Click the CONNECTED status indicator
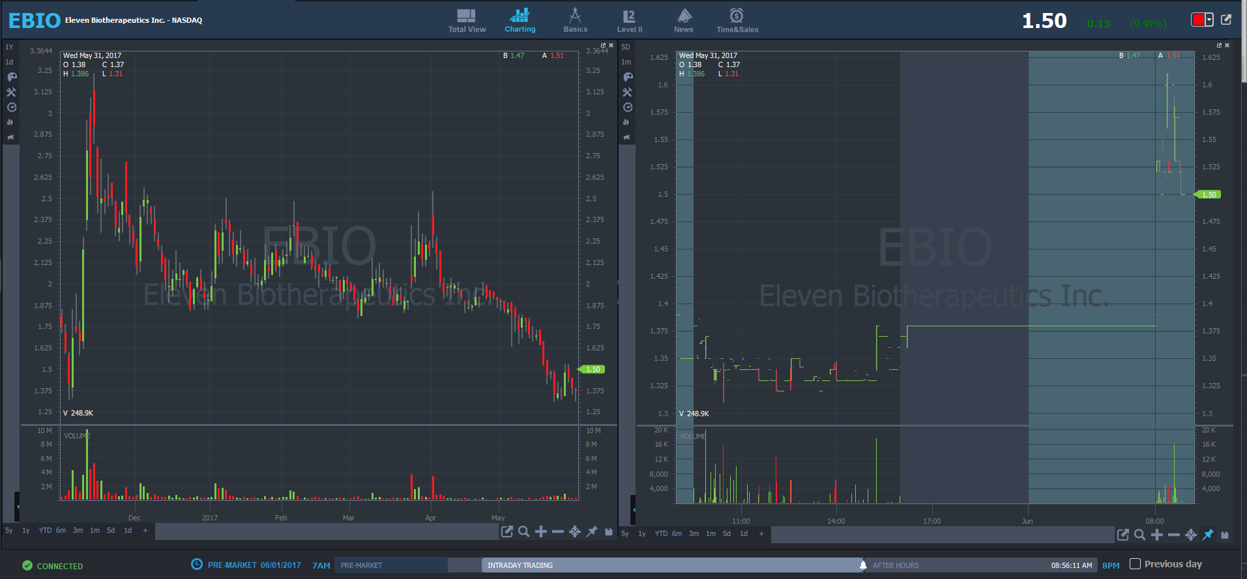Viewport: 1247px width, 579px height. point(53,566)
